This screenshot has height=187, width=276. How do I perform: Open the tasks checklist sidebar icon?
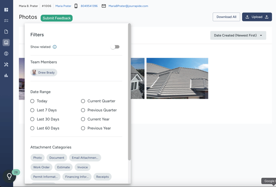6,21
